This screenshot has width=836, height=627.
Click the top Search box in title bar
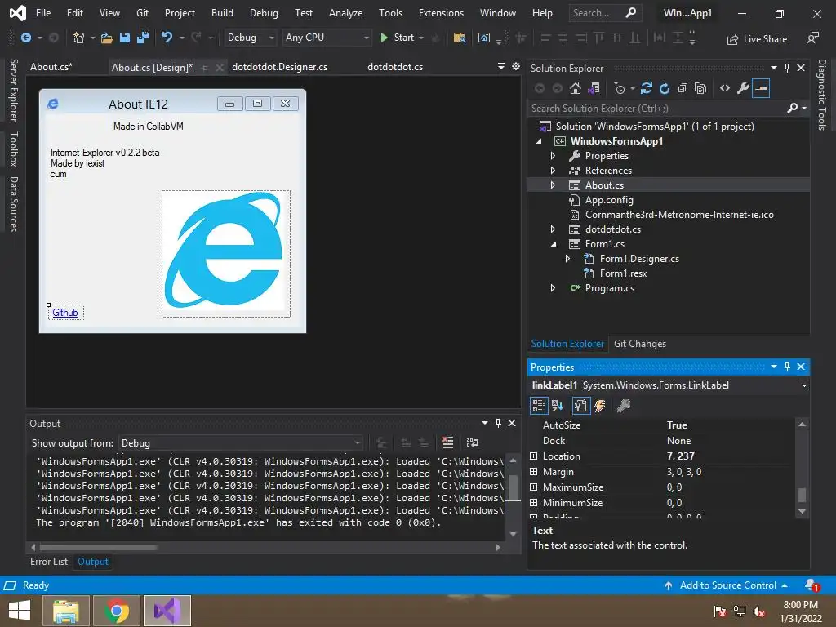(605, 13)
